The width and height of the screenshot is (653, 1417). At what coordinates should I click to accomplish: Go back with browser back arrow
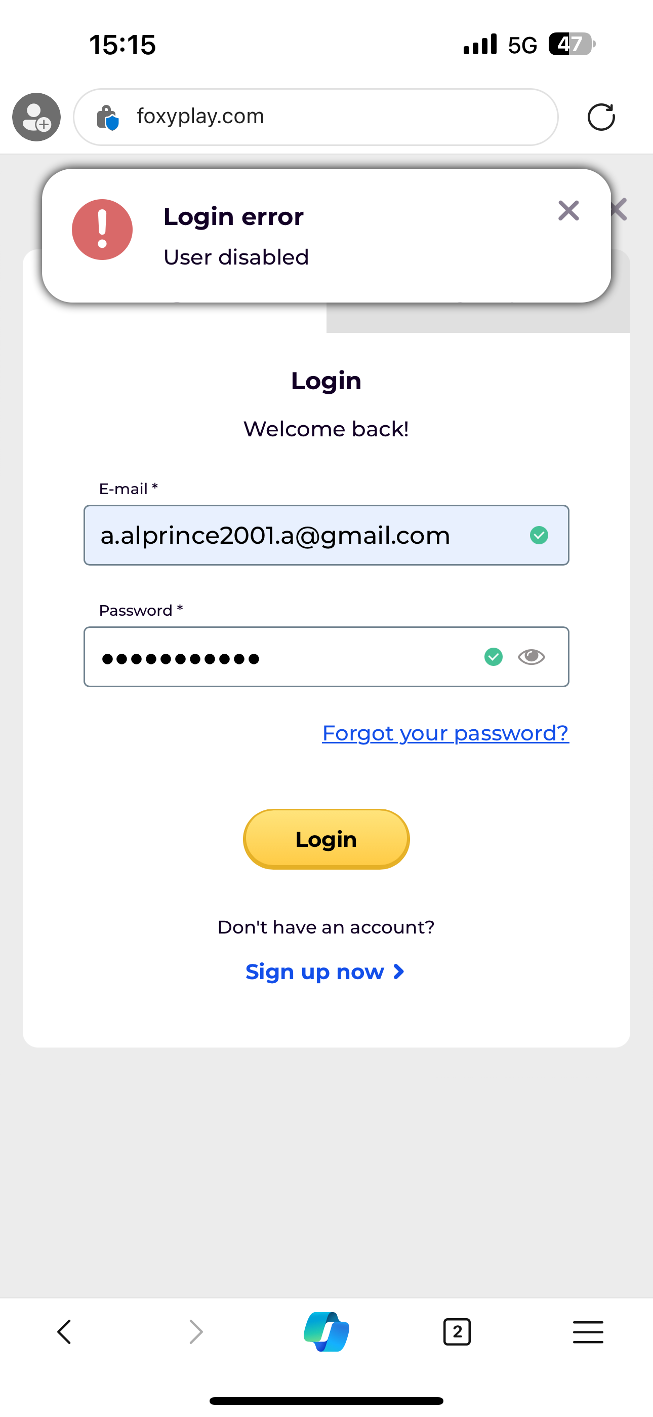click(64, 1332)
